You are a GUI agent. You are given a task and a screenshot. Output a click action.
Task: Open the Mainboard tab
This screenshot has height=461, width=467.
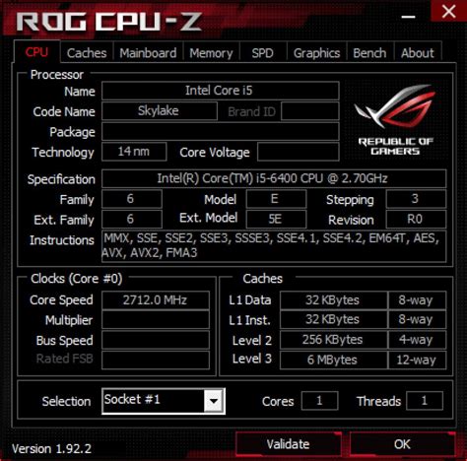[x=148, y=53]
